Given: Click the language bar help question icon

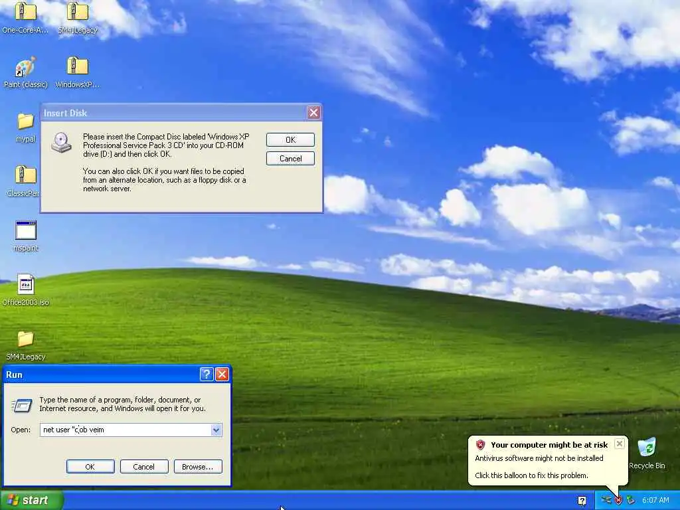Looking at the screenshot, I should pos(582,501).
